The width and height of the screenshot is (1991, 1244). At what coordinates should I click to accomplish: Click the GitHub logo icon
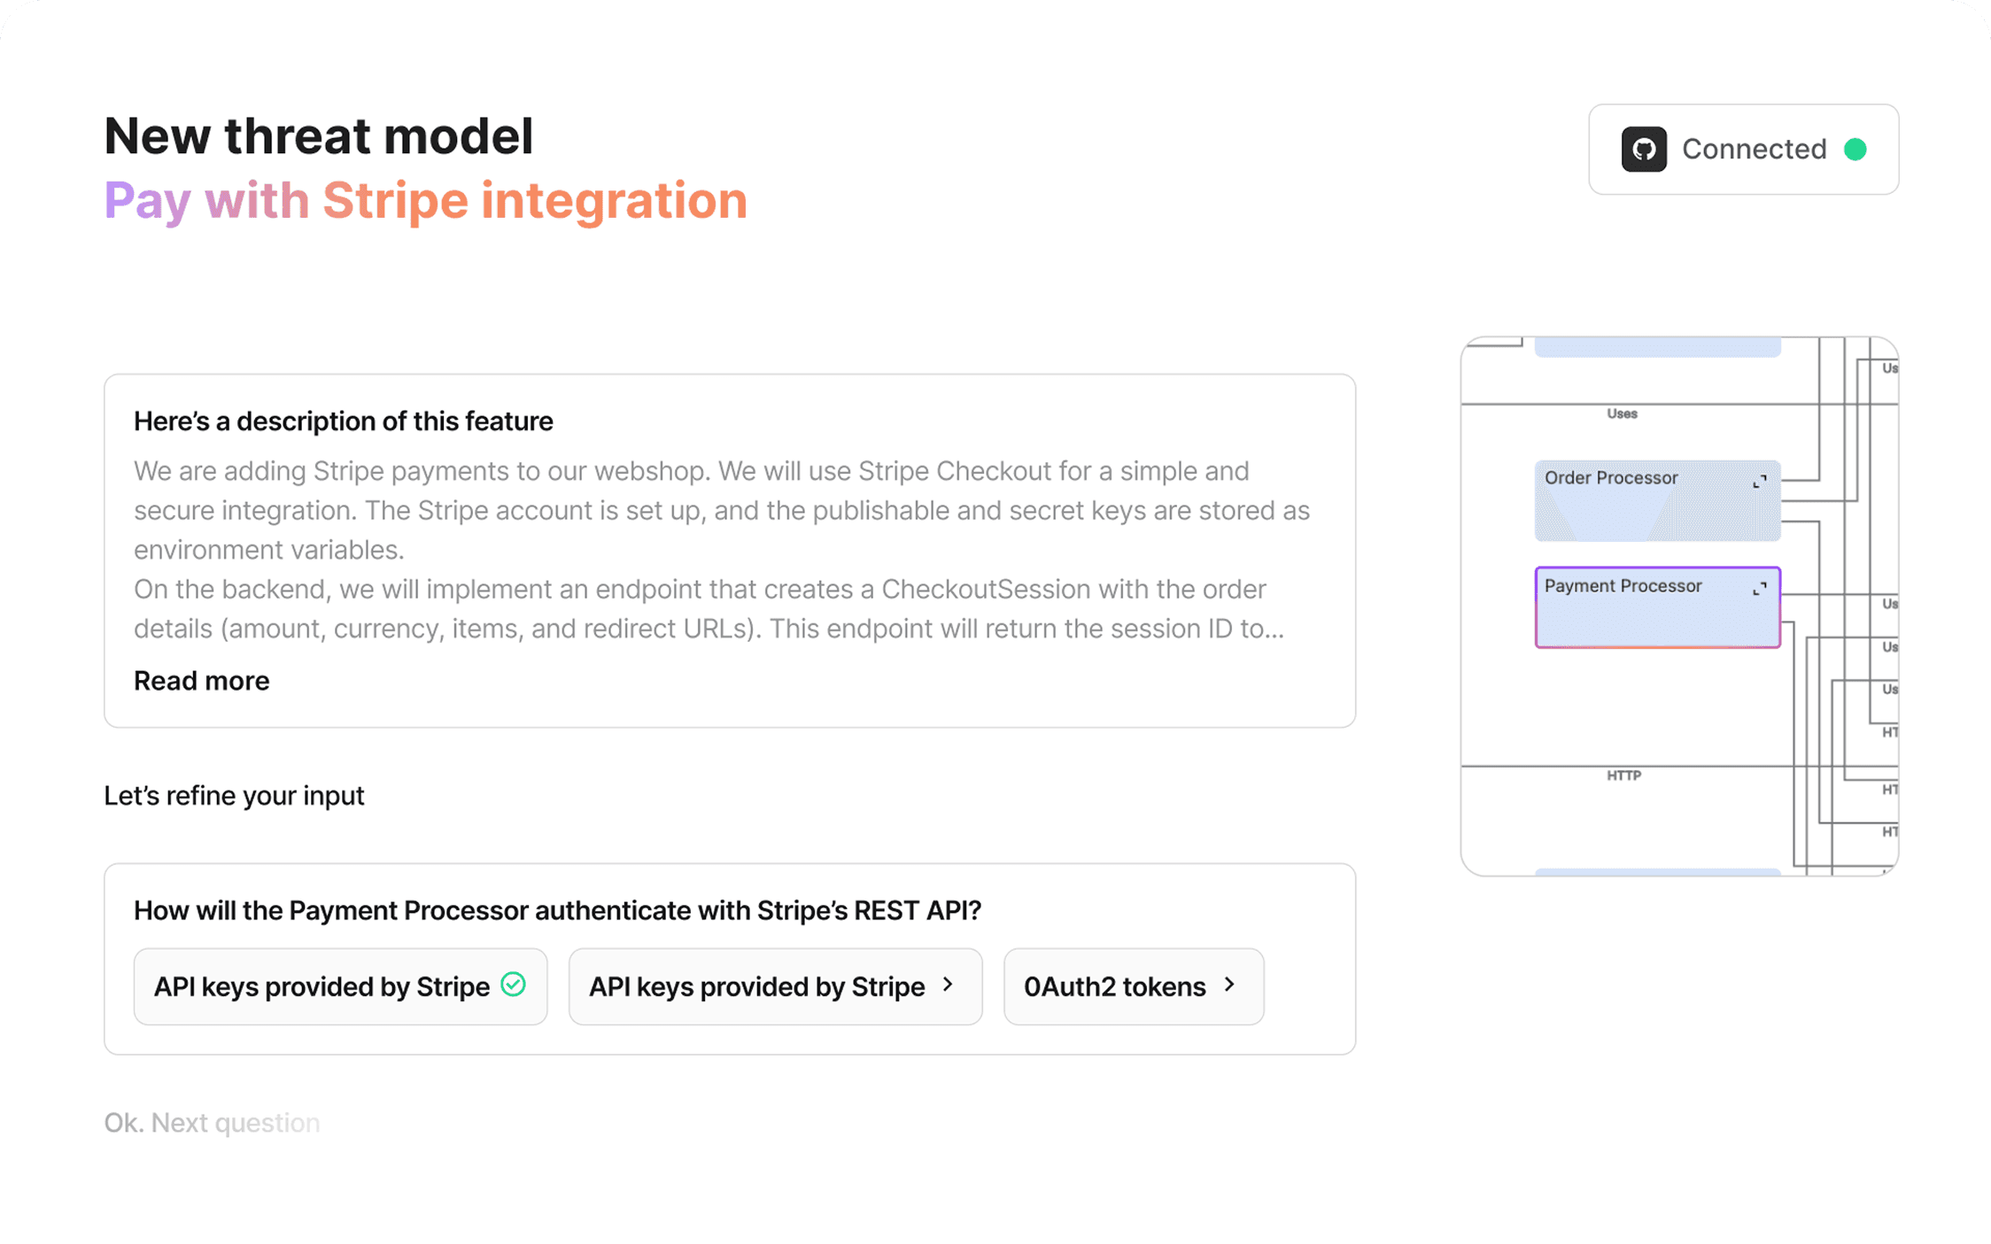coord(1644,149)
